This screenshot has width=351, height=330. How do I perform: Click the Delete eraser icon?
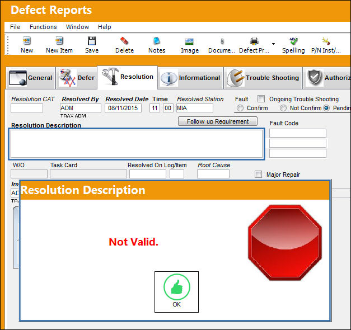tap(124, 41)
